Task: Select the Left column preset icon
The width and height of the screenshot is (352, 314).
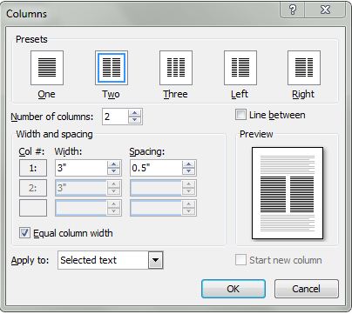Action: point(240,68)
